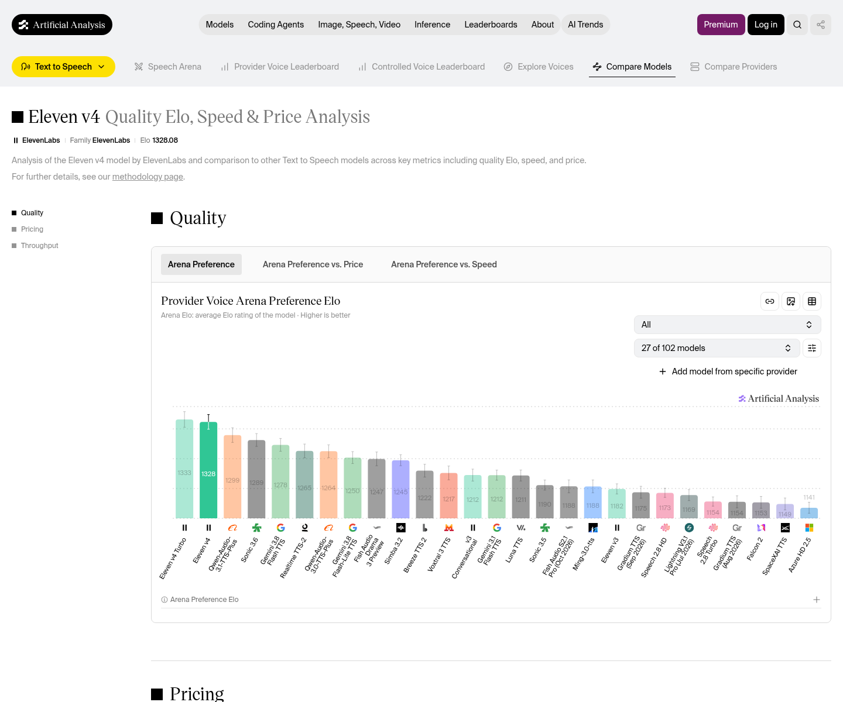Click the share icon in header
This screenshot has width=843, height=702.
[x=821, y=25]
